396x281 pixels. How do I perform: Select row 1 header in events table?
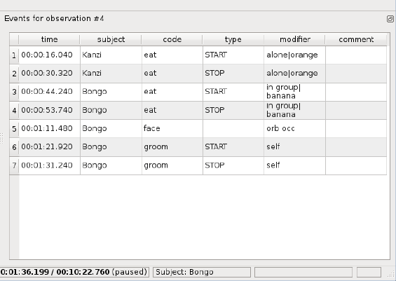click(x=14, y=55)
